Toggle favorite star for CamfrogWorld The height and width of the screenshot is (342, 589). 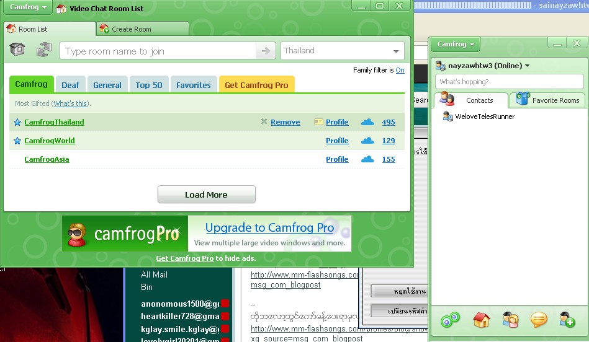[x=17, y=141]
